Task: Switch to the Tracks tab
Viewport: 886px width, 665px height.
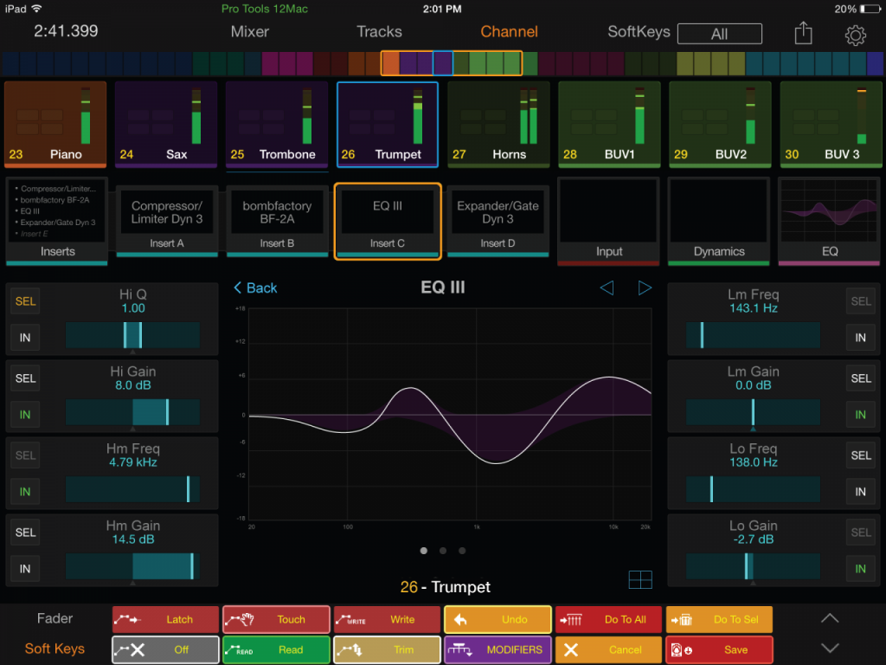Action: click(379, 32)
